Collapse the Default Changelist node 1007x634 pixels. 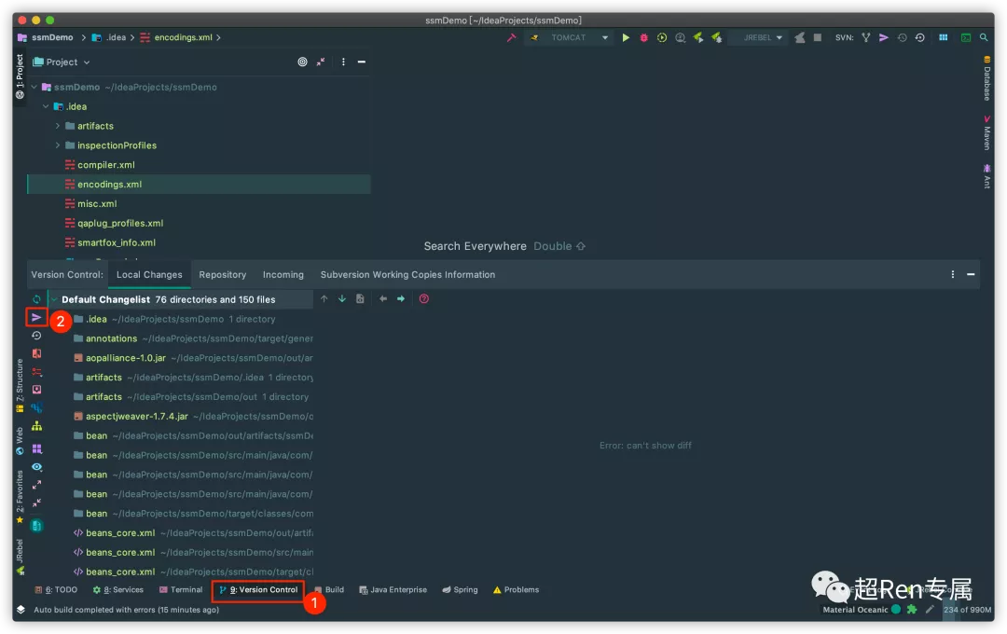point(54,299)
